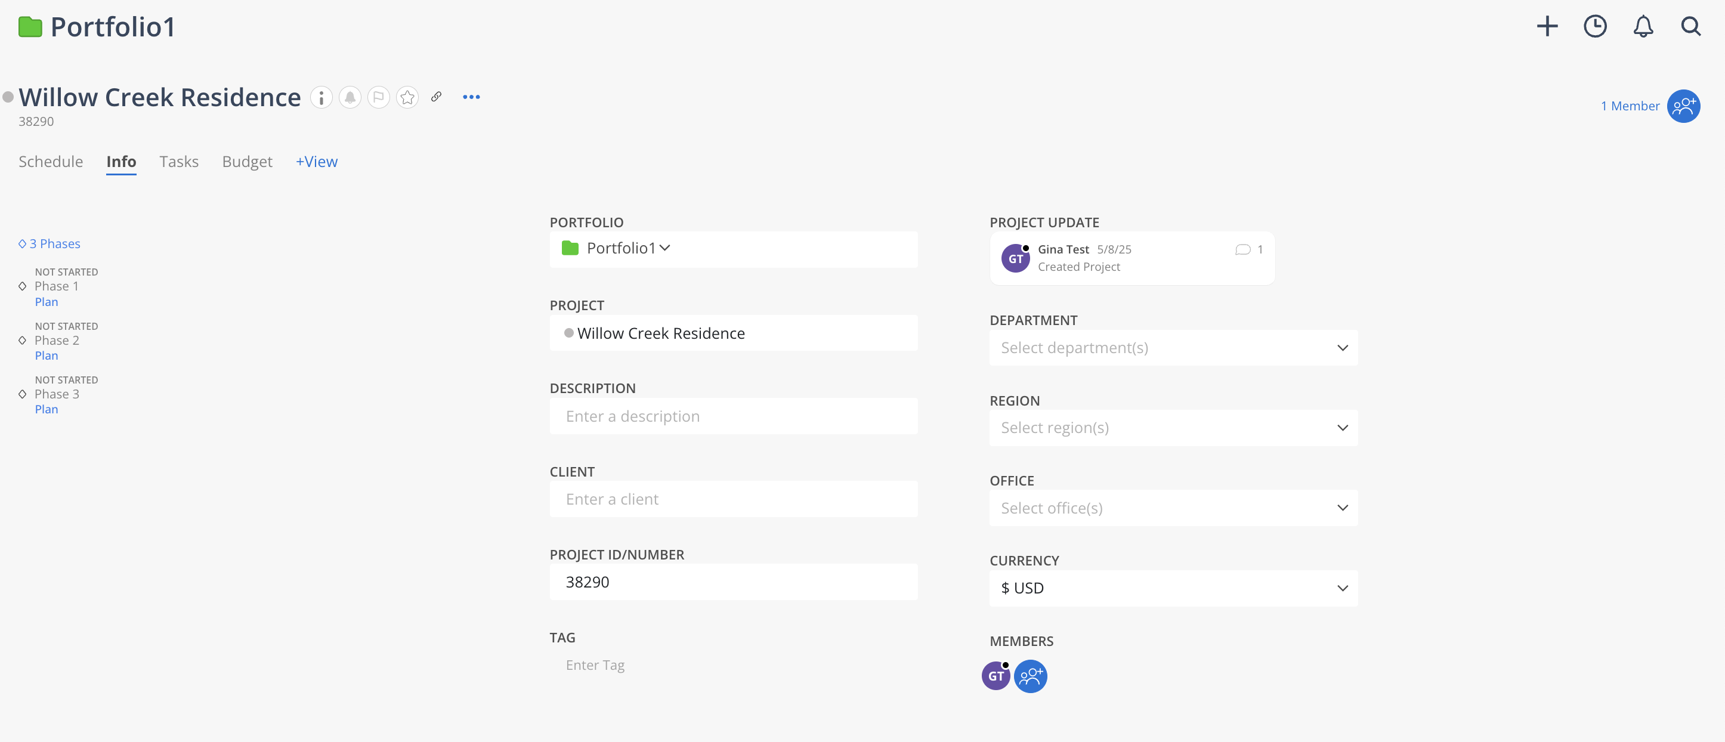Viewport: 1725px width, 742px height.
Task: Click the 1 Member link
Action: pyautogui.click(x=1630, y=106)
